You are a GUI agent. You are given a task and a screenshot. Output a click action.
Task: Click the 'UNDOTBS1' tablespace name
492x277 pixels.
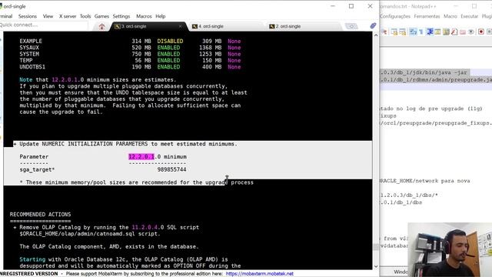pos(32,67)
